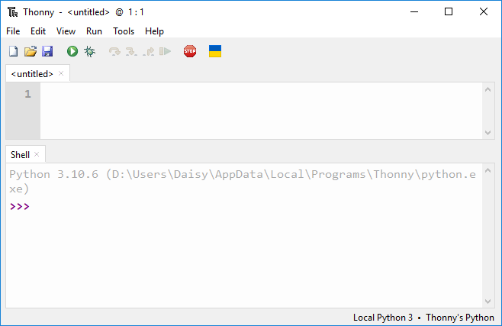
Task: Click the Step into icon
Action: (x=131, y=51)
